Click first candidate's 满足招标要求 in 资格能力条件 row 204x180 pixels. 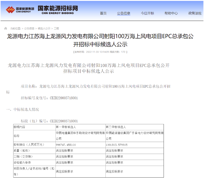click(64, 163)
